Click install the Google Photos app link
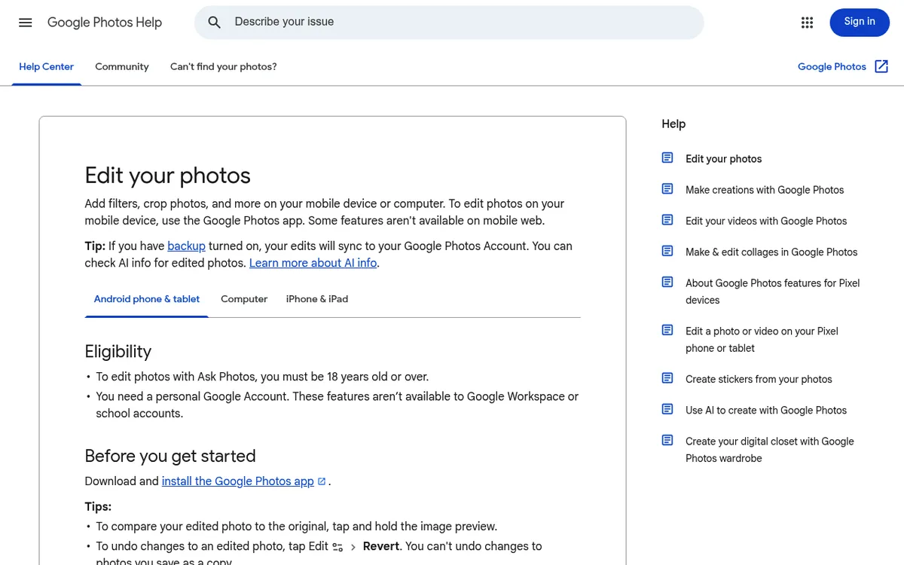 (238, 481)
